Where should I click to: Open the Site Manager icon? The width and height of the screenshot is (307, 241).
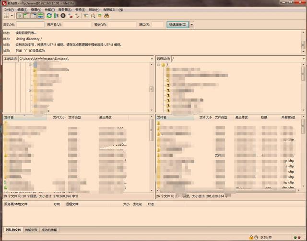pos(6,16)
